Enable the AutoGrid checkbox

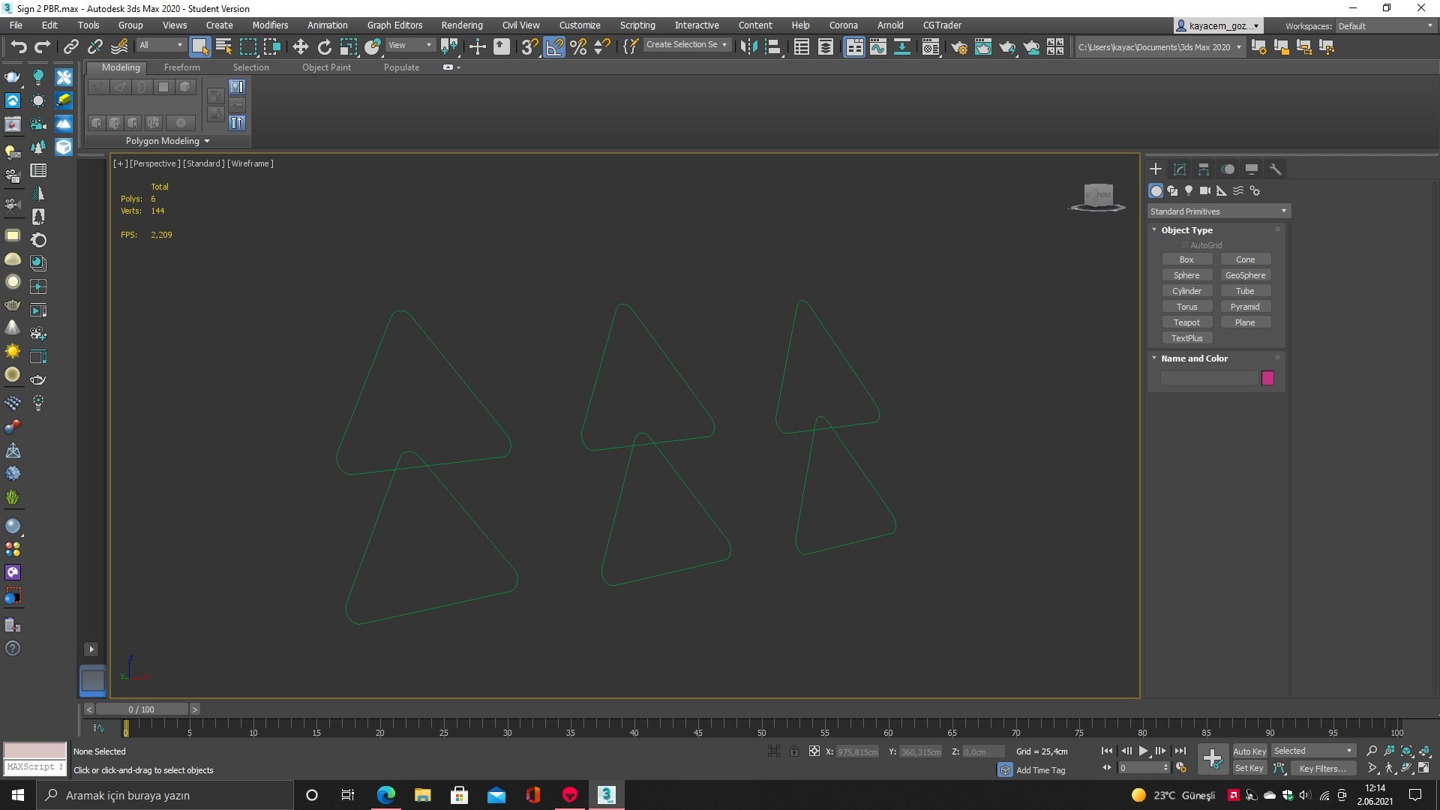pyautogui.click(x=1184, y=245)
